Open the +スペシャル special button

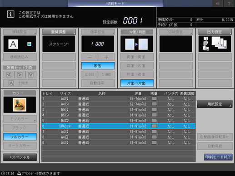tap(20, 157)
